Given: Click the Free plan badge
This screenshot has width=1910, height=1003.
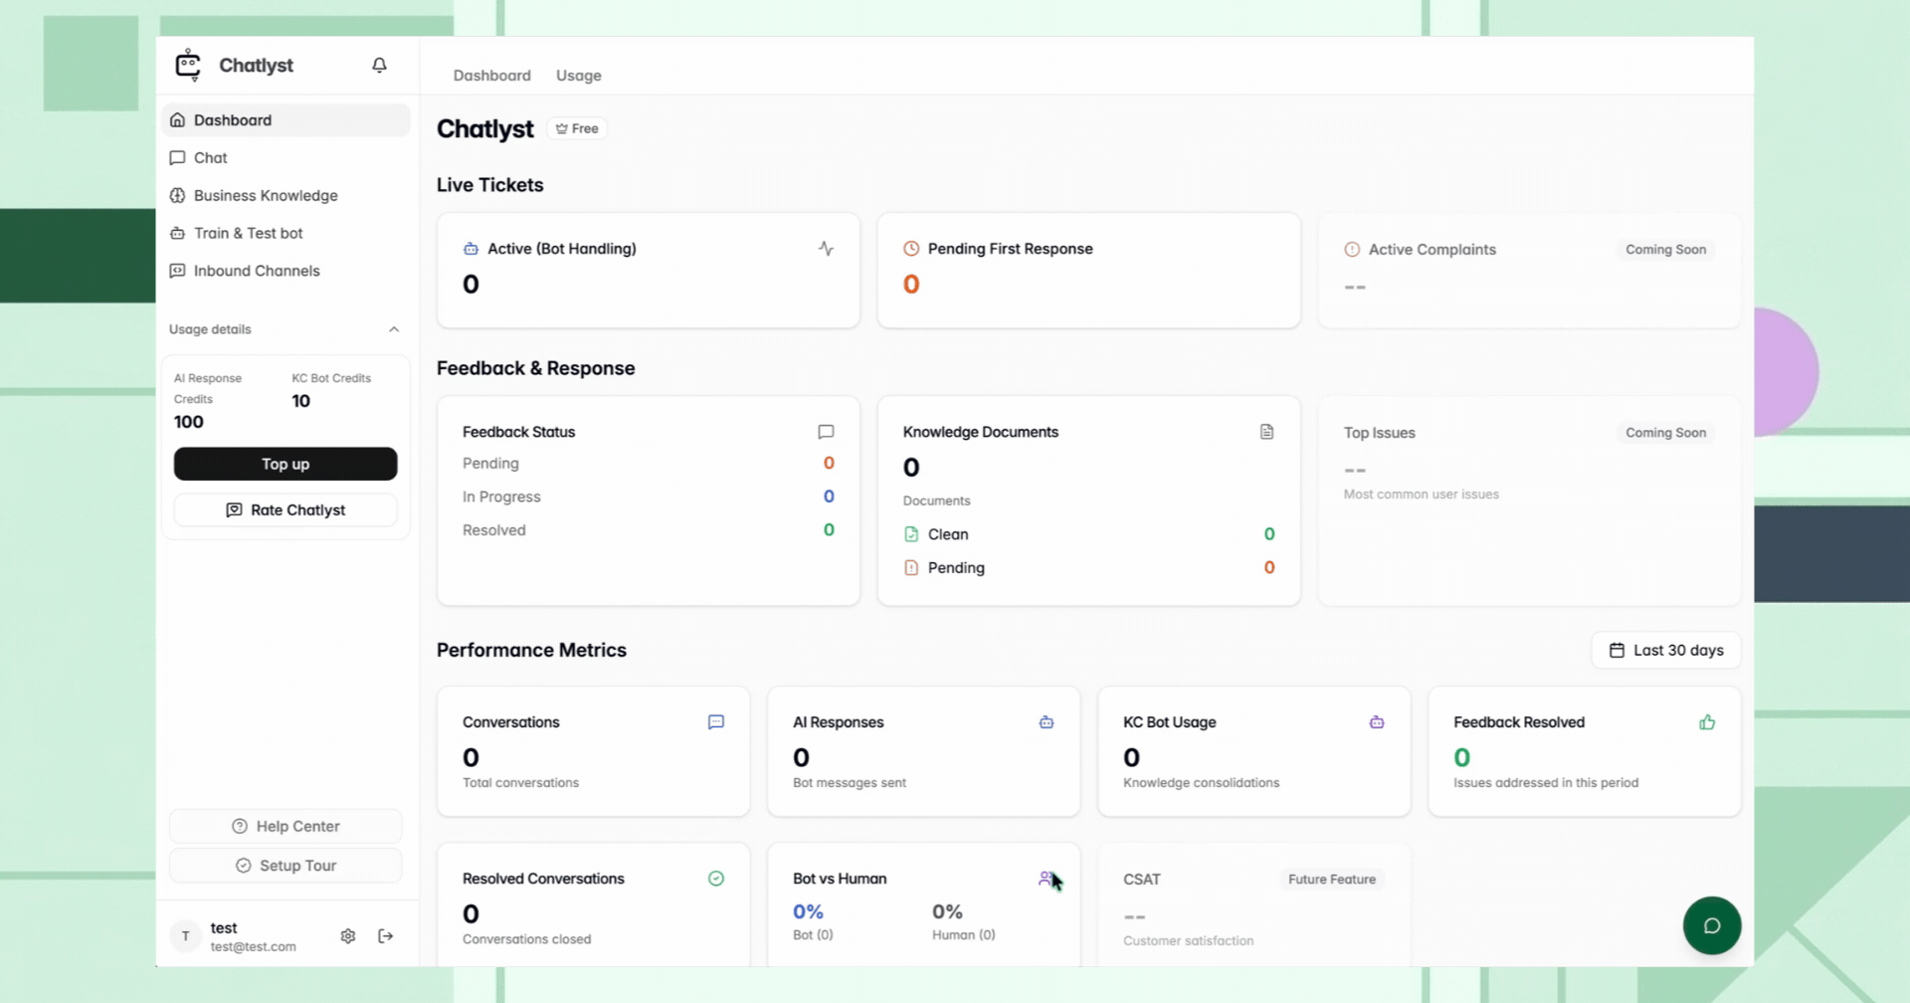Looking at the screenshot, I should [577, 128].
